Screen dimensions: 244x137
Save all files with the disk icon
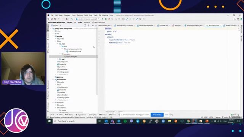point(52,19)
